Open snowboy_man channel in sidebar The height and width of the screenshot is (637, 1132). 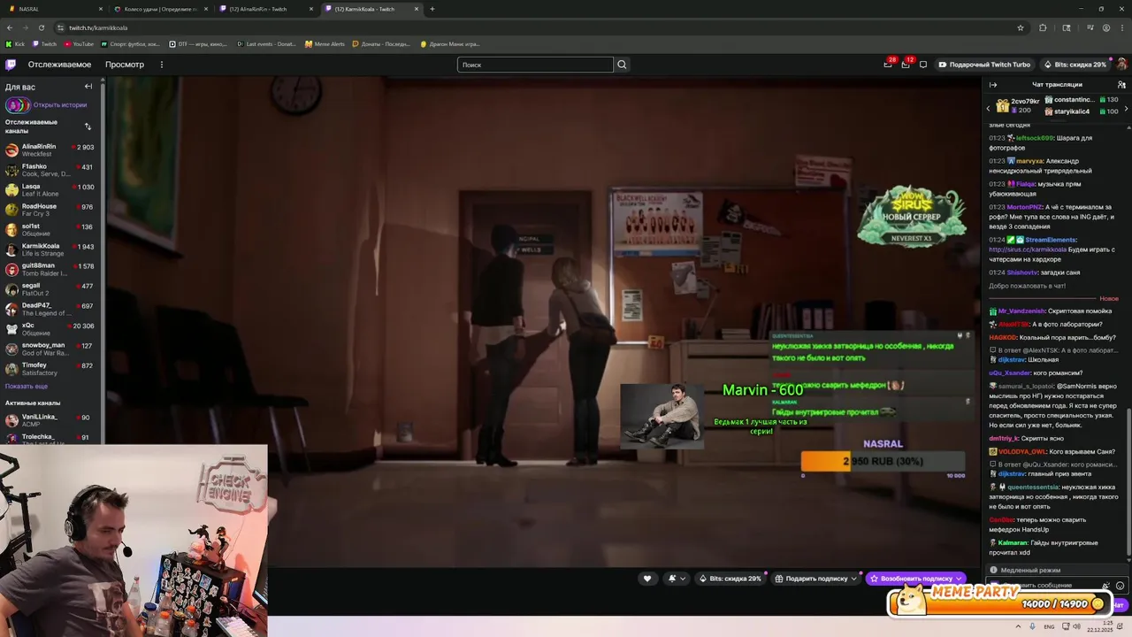[50, 349]
